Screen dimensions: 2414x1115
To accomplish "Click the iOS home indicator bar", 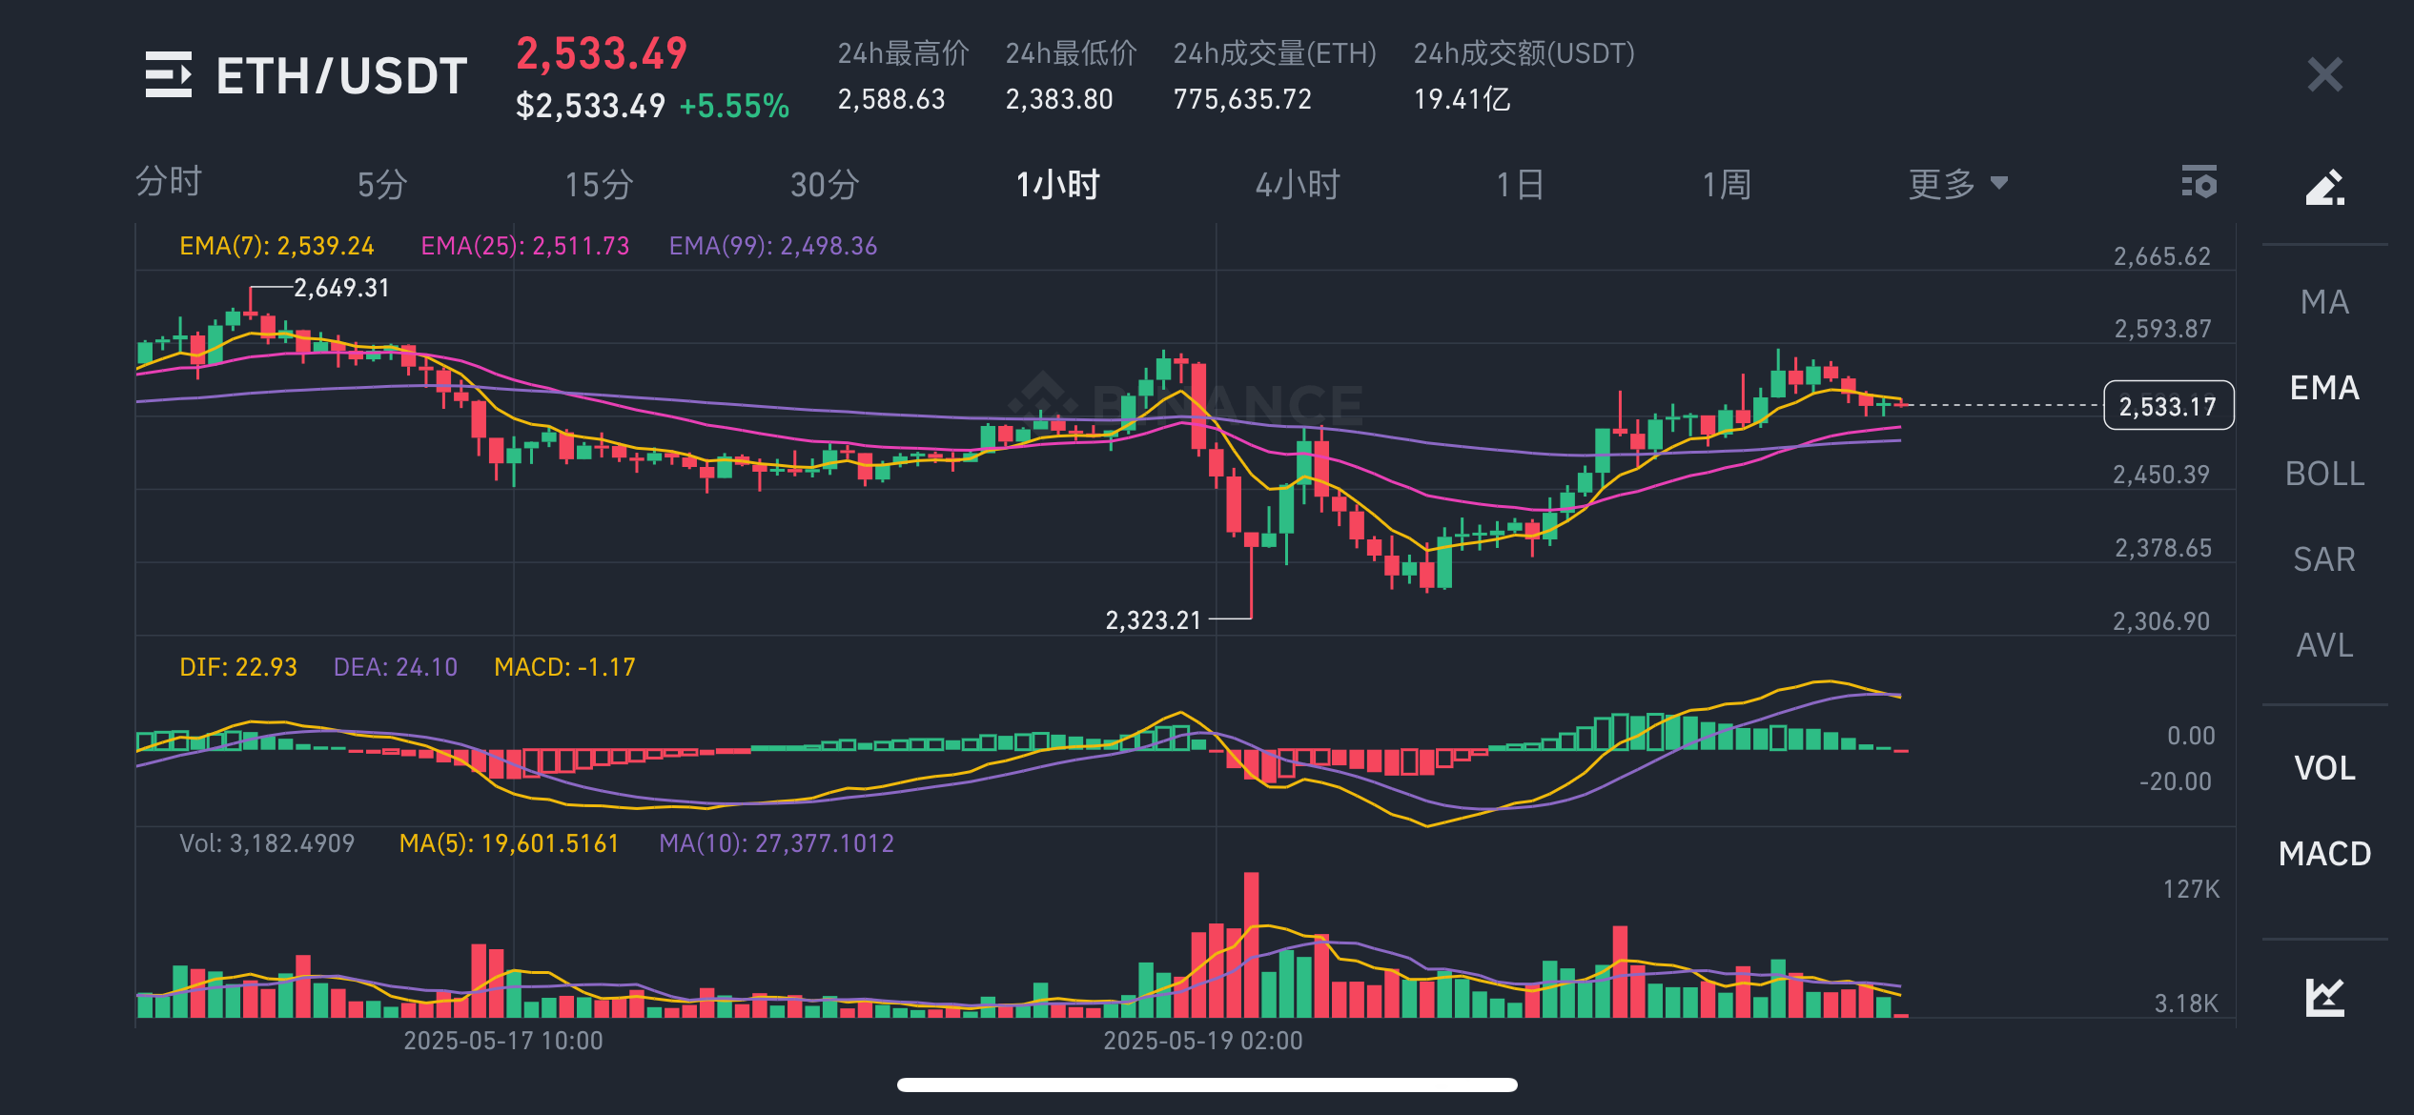I will [x=1207, y=1085].
